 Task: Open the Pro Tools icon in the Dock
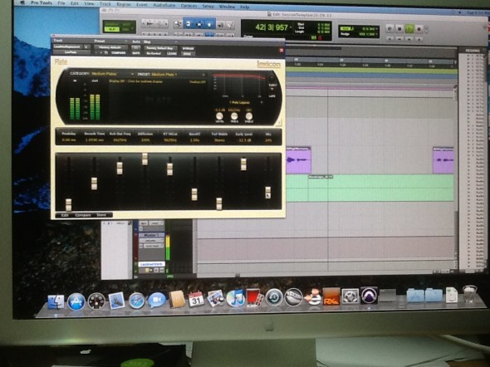pos(369,295)
